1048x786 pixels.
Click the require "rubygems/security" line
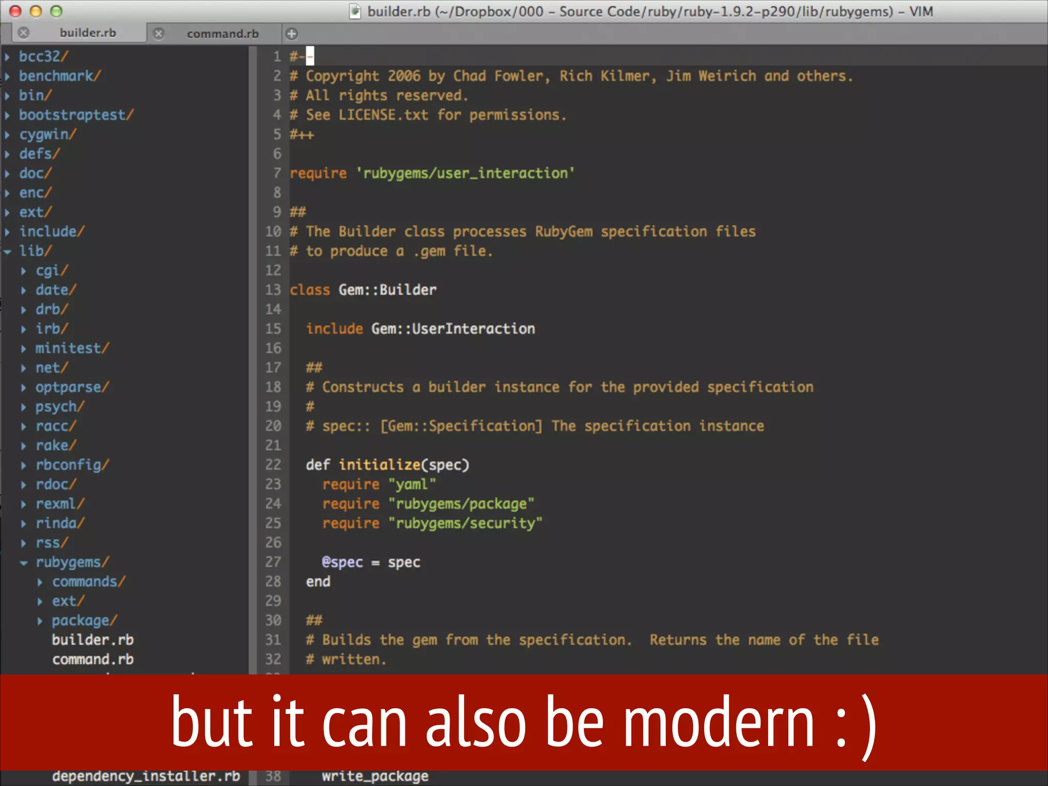[x=432, y=523]
